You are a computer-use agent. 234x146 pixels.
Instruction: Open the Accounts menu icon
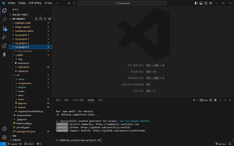pos(4,129)
